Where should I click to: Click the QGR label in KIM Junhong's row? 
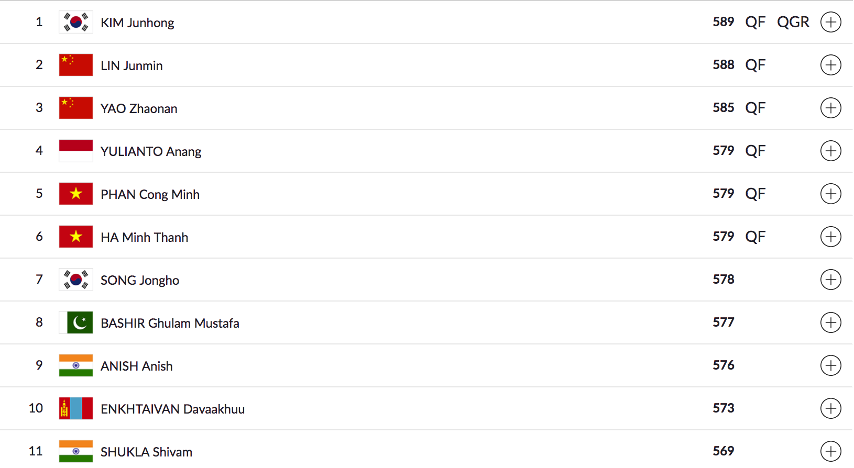coord(793,22)
